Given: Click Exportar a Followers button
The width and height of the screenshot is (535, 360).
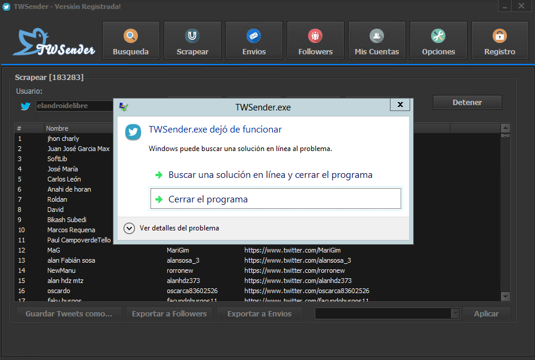Looking at the screenshot, I should [x=169, y=313].
